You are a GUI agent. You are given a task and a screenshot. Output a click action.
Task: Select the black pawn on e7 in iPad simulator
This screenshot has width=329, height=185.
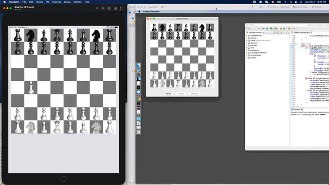tap(70, 48)
